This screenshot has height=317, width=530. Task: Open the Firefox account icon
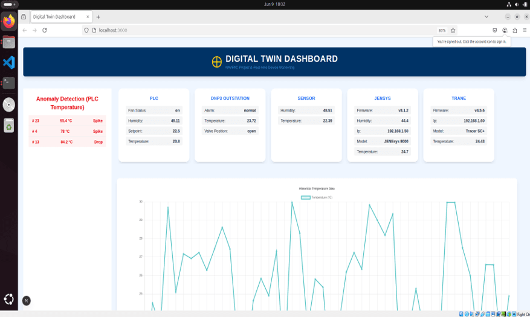click(505, 30)
